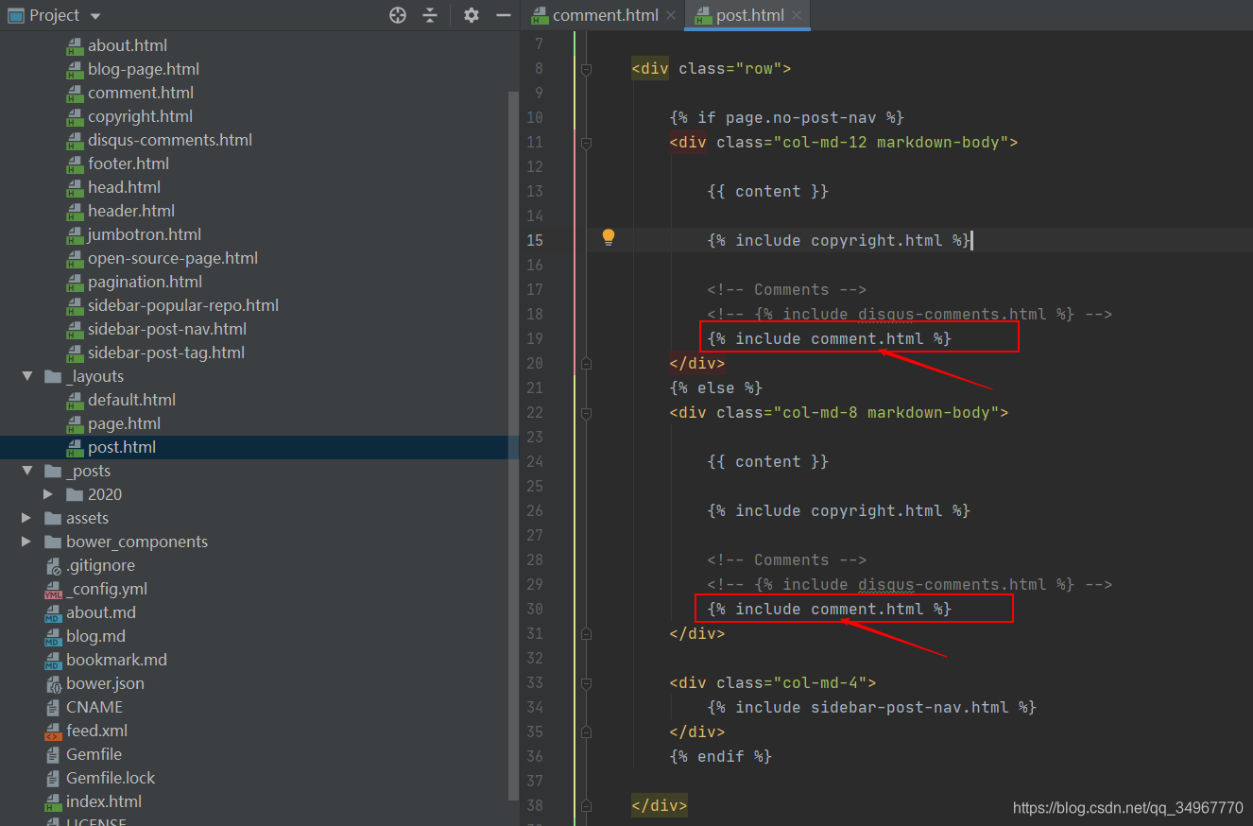Image resolution: width=1253 pixels, height=826 pixels.
Task: Open blog-page.html file
Action: click(x=144, y=69)
